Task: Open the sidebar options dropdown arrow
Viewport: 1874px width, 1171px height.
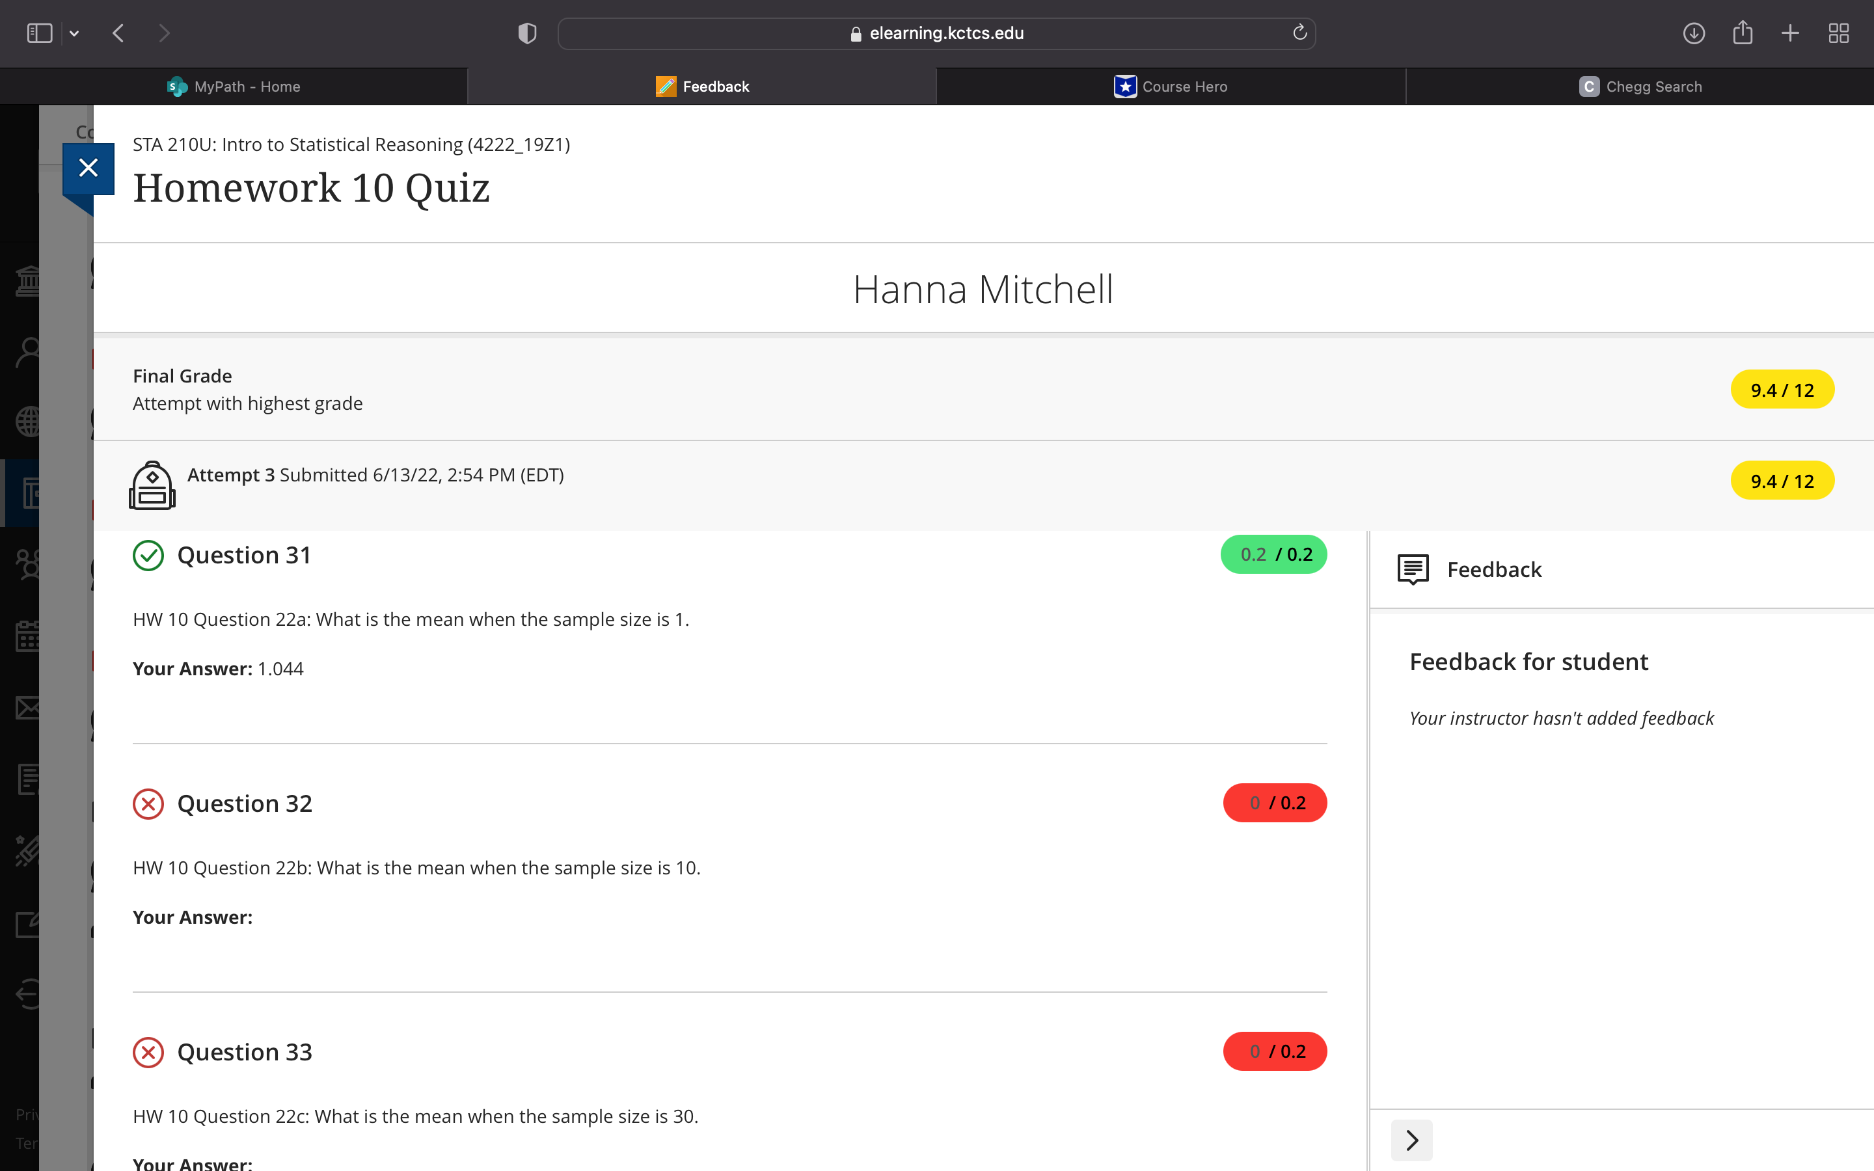Action: pyautogui.click(x=74, y=33)
